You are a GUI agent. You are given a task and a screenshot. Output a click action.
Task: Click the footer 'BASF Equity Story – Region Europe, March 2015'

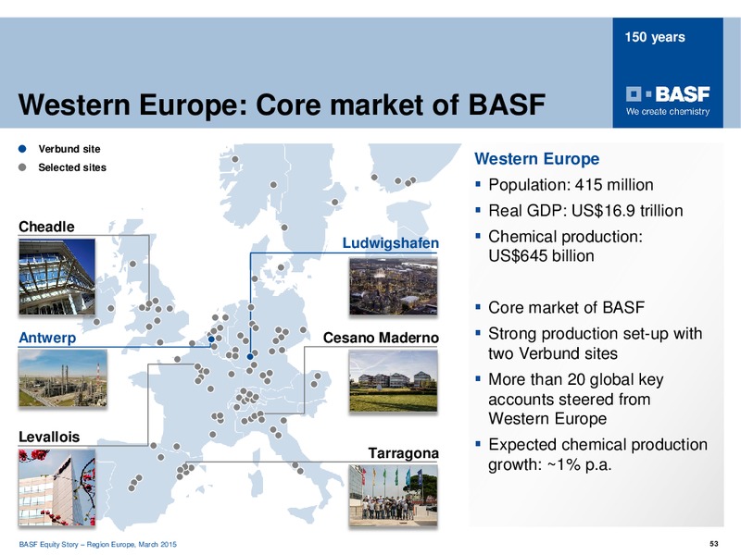point(98,544)
